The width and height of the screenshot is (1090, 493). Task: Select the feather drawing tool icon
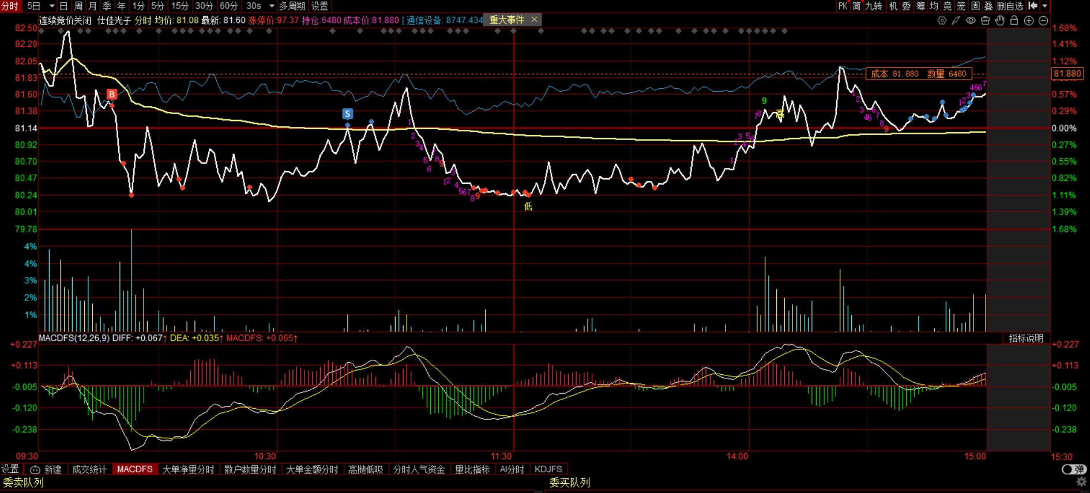click(x=956, y=20)
